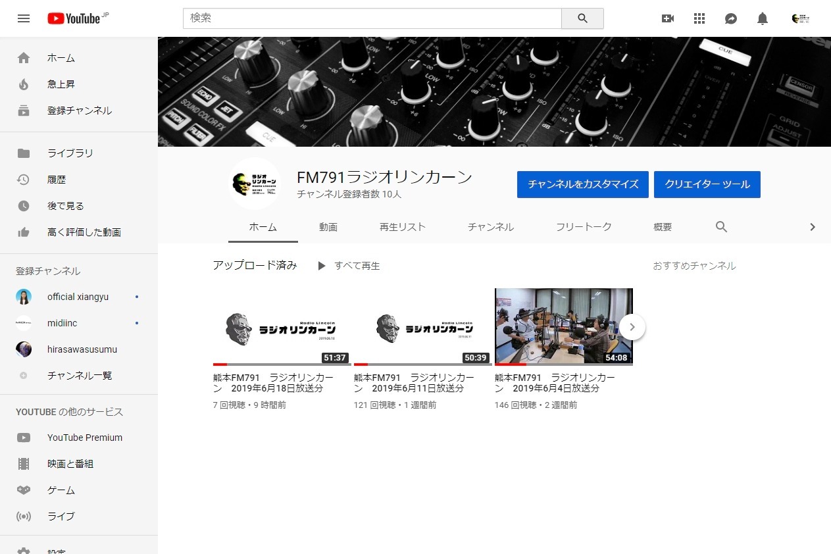Expand the hidden channel tabs chevron

(x=813, y=226)
